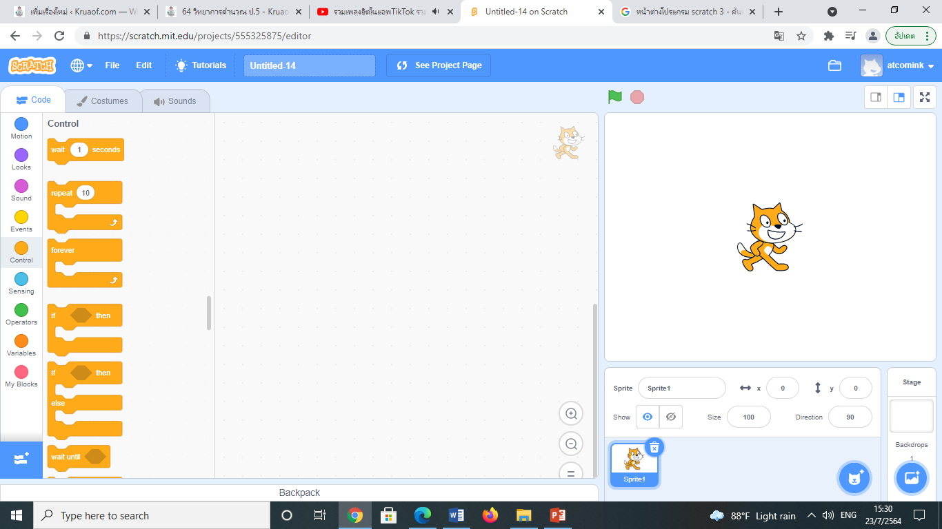Zoom in on the code workspace
The width and height of the screenshot is (942, 529).
point(571,414)
